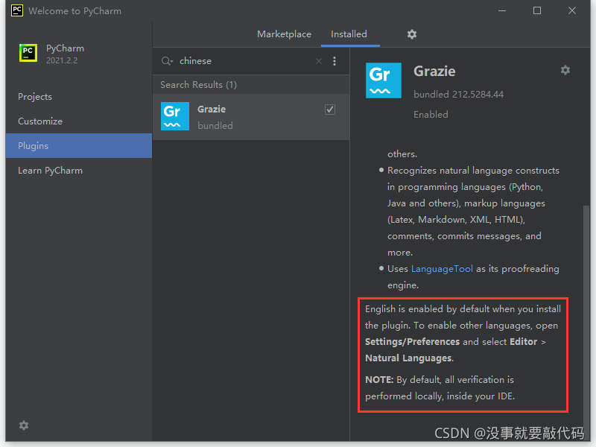The image size is (596, 447).
Task: Open Projects in the sidebar
Action: tap(79, 97)
